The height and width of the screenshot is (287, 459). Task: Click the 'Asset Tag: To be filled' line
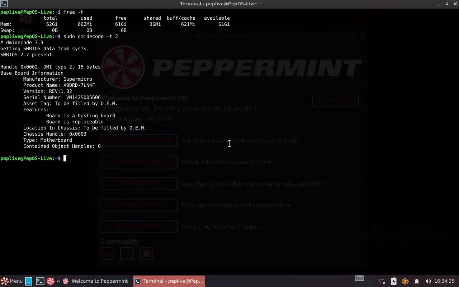point(71,103)
